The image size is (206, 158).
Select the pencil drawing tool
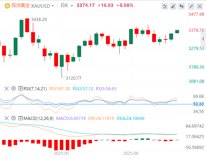[173, 6]
